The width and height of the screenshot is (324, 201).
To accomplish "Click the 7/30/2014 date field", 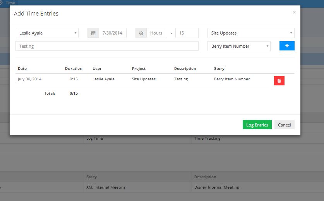I will tap(113, 33).
